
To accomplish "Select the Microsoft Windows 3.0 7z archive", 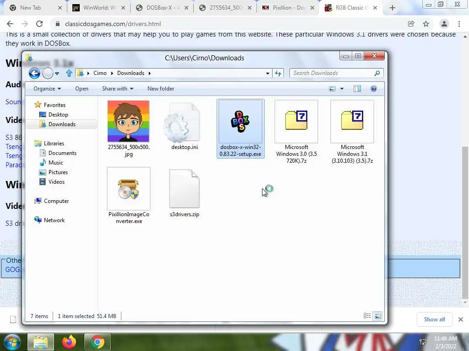I will point(296,121).
